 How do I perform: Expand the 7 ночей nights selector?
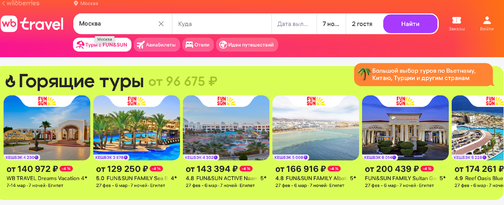coord(331,24)
